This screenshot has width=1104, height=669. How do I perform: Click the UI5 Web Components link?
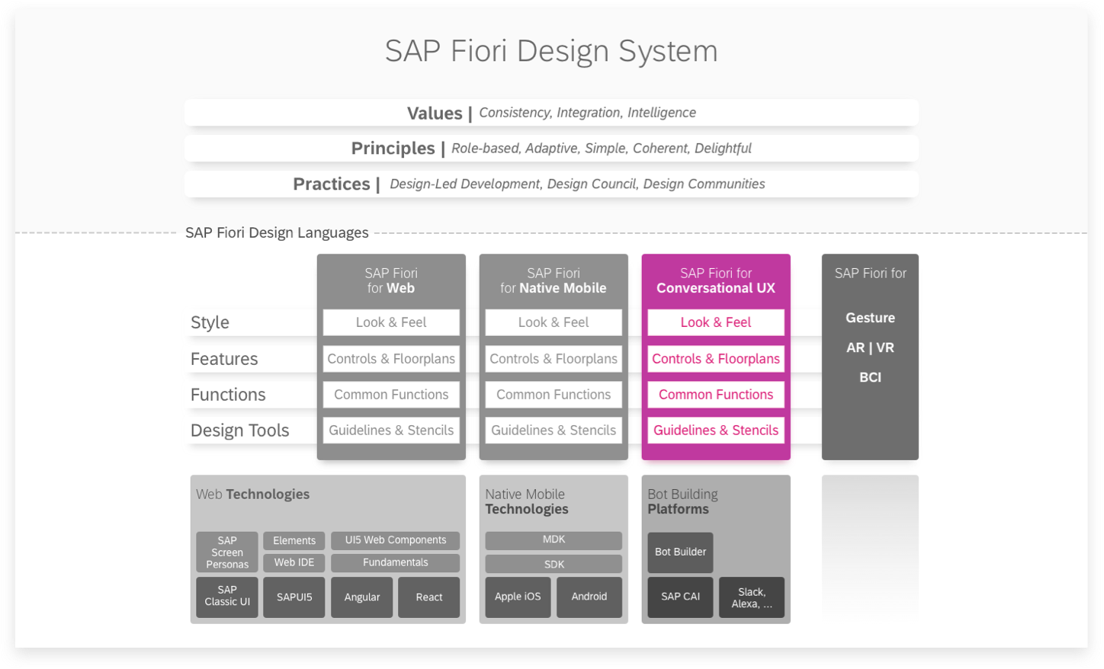tap(395, 540)
